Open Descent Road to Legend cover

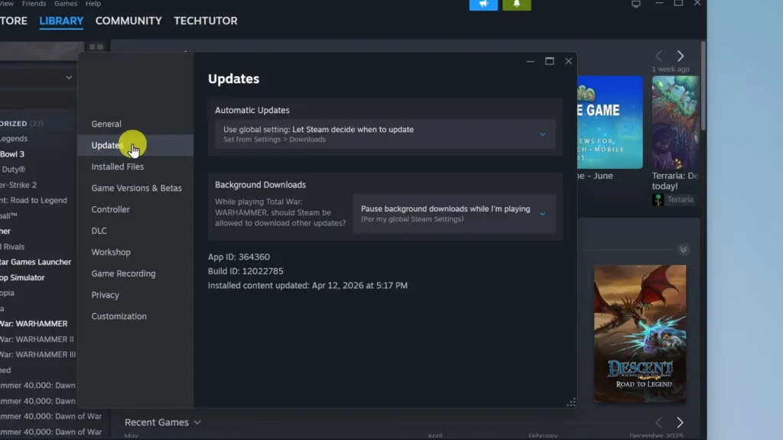(640, 334)
